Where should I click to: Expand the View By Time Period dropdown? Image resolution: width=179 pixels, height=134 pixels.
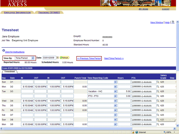point(33,58)
